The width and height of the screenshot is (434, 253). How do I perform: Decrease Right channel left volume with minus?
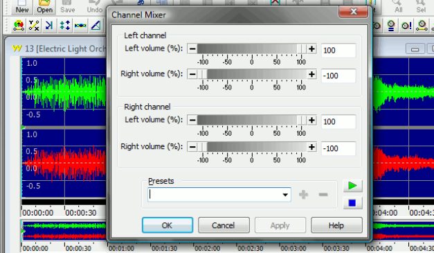click(192, 121)
